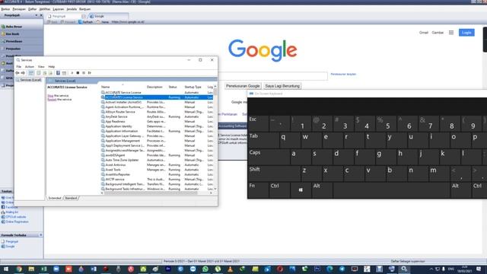This screenshot has height=274, width=487.
Task: Click Penelusuran Google button
Action: 243,86
